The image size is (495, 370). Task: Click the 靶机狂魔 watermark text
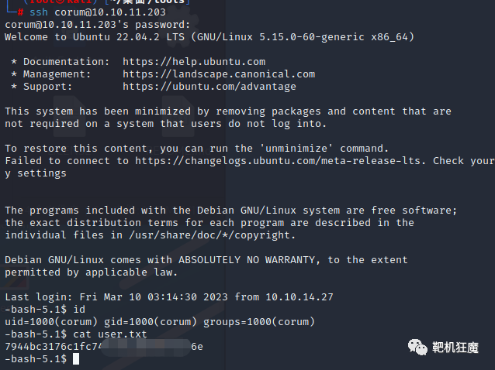click(x=455, y=348)
